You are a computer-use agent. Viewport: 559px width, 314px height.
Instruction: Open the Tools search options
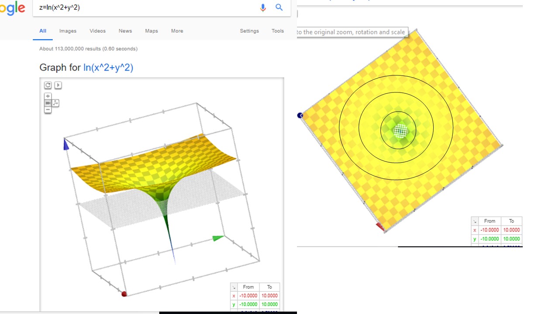coord(277,31)
